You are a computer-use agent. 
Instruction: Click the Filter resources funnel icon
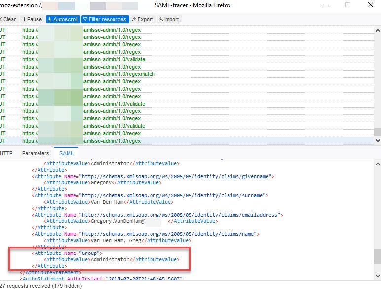point(85,19)
